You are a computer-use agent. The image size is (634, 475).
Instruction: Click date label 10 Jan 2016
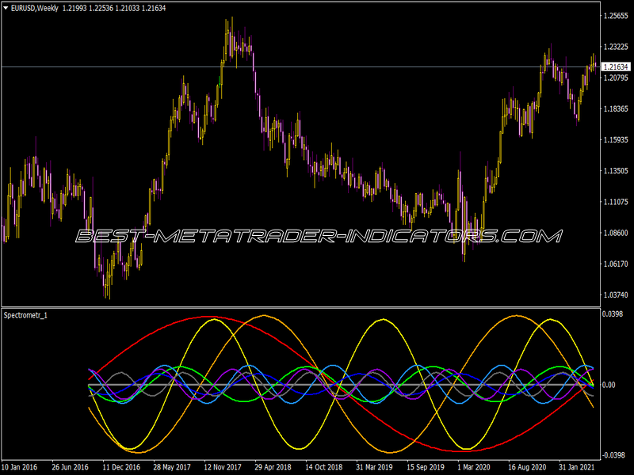(x=19, y=467)
